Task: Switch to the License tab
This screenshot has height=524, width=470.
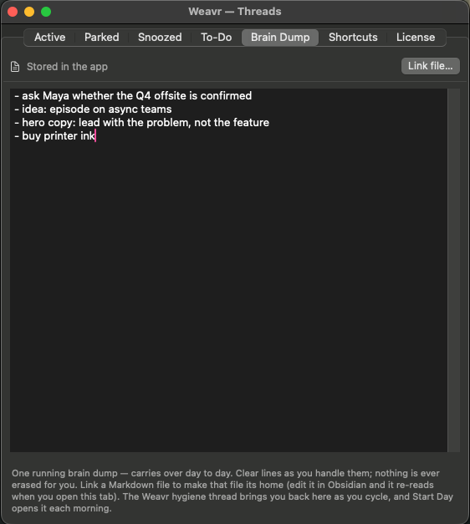Action: pos(416,37)
